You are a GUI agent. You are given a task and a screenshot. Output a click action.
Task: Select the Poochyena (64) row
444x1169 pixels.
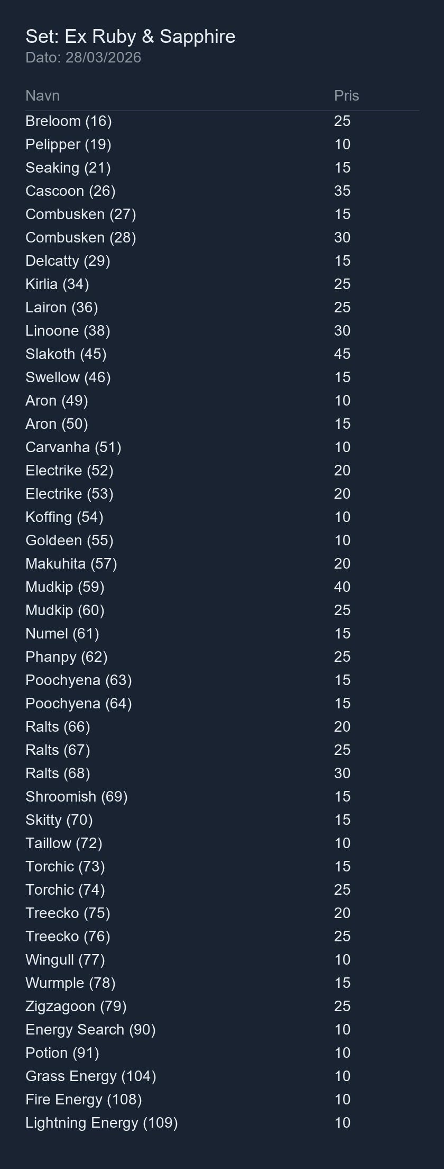pos(222,704)
